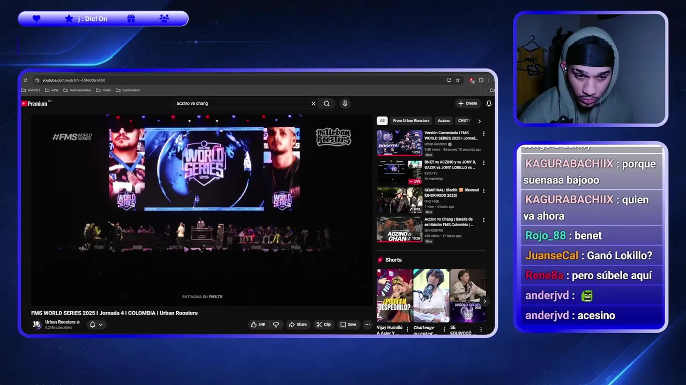The width and height of the screenshot is (686, 385).
Task: Start voice search with microphone icon
Action: click(345, 103)
